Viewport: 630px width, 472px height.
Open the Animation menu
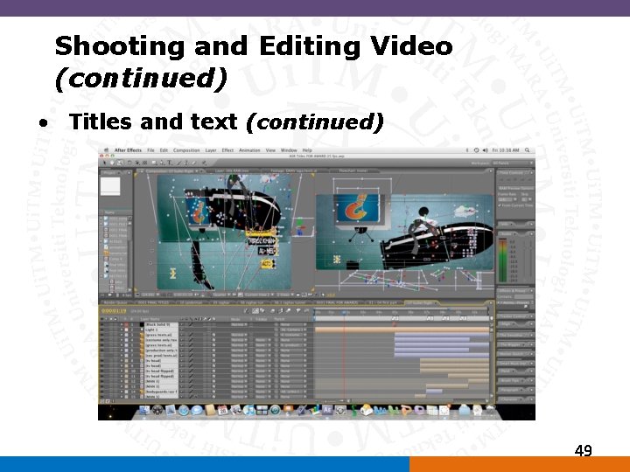coord(249,150)
